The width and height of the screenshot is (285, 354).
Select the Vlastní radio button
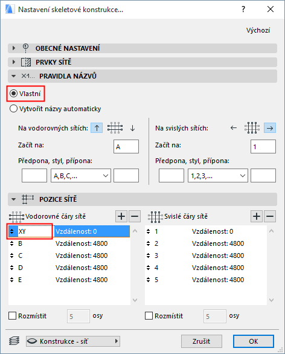click(13, 93)
